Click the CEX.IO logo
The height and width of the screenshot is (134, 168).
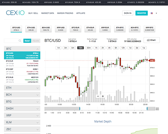15,13
